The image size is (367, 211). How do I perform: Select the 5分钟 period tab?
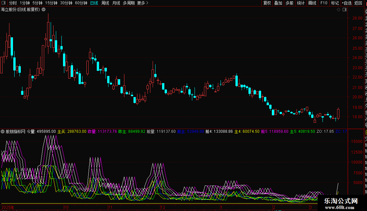(x=37, y=3)
